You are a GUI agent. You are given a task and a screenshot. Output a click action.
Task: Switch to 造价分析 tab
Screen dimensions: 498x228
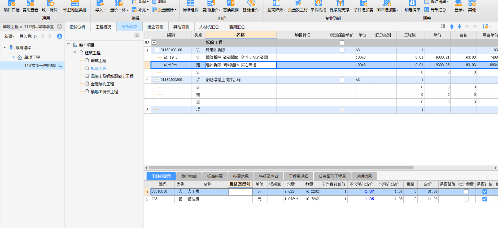(77, 27)
